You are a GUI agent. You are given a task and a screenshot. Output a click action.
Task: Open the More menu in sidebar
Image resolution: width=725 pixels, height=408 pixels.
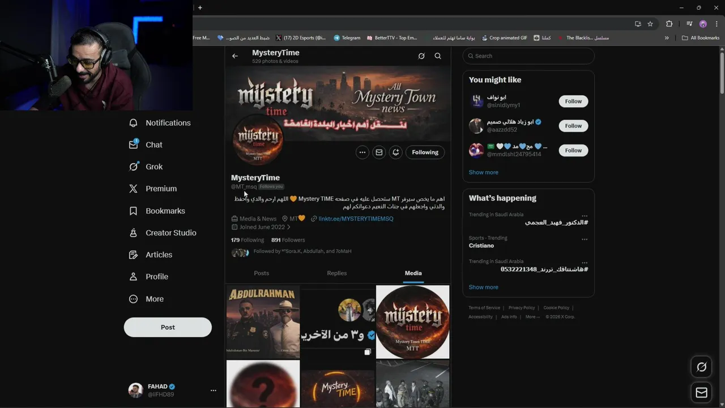coord(147,299)
